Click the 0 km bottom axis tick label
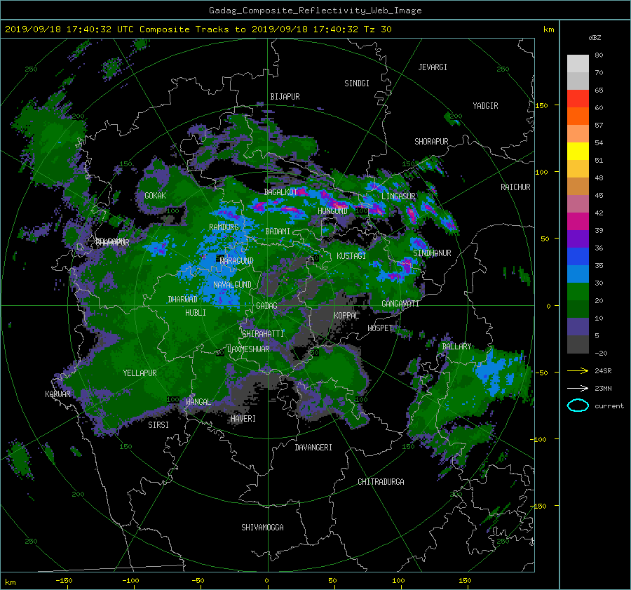Image resolution: width=631 pixels, height=590 pixels. 267,581
